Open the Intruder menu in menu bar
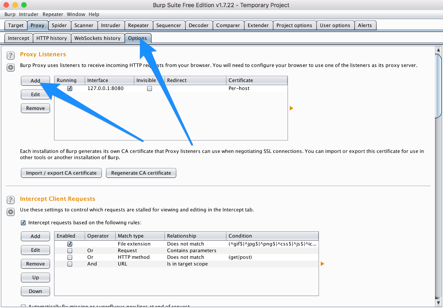Image resolution: width=443 pixels, height=308 pixels. pyautogui.click(x=29, y=14)
